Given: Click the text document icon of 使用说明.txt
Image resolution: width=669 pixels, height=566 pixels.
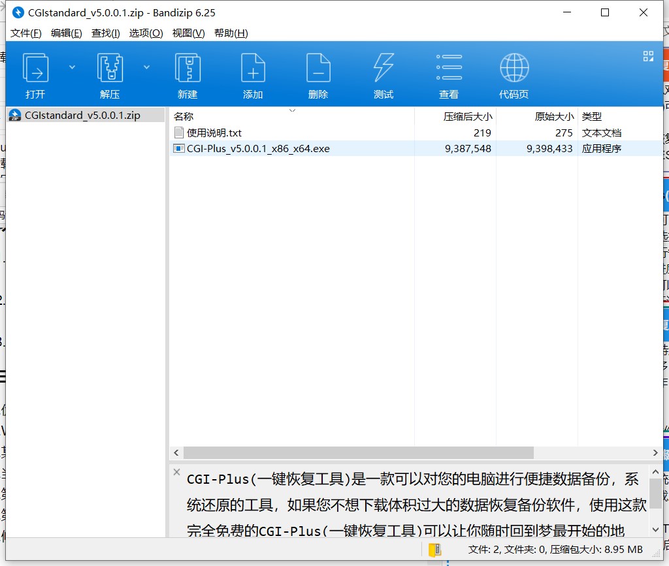Looking at the screenshot, I should 179,133.
